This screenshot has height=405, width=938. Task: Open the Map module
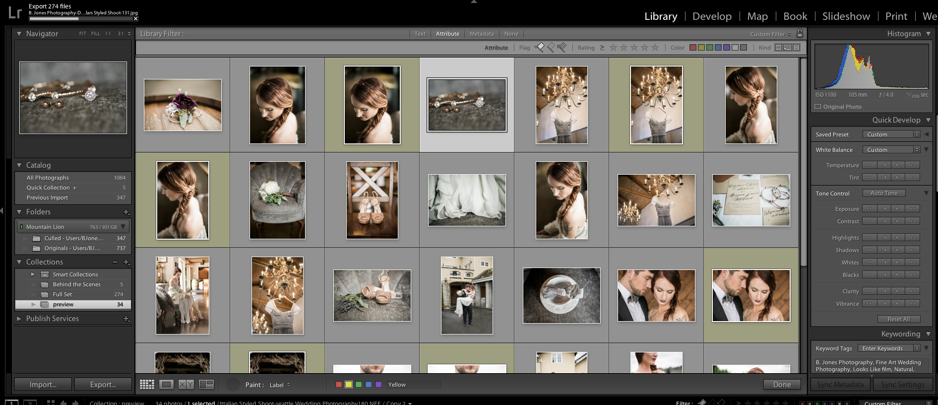pos(757,16)
